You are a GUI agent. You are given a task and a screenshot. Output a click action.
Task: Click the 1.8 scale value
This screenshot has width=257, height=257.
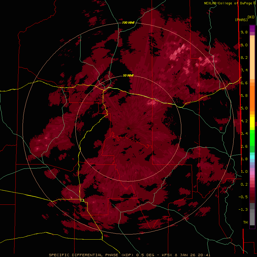pos(244,159)
